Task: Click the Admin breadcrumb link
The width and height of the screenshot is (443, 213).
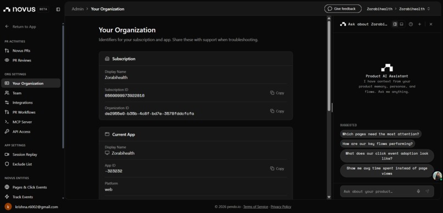Action: (77, 9)
